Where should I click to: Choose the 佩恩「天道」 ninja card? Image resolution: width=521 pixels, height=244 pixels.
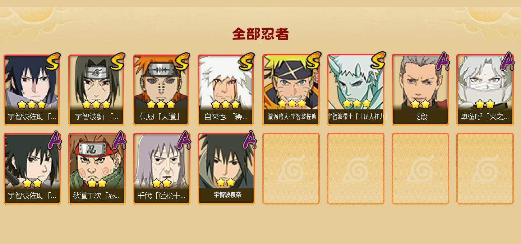click(x=161, y=90)
